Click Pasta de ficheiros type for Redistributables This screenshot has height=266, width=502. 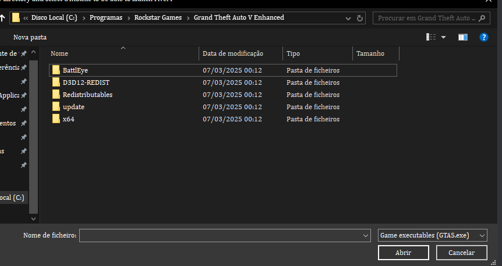coord(313,95)
